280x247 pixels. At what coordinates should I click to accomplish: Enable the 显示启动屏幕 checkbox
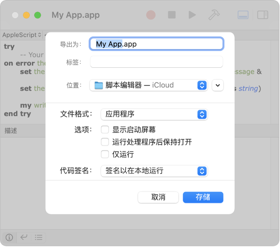tap(105, 130)
